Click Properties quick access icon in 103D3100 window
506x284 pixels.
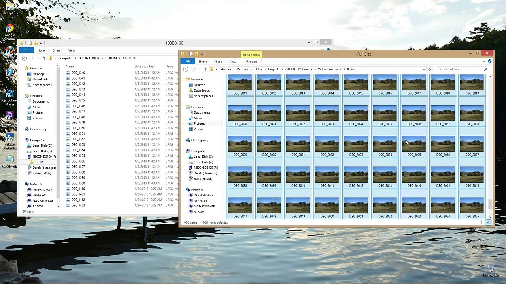pos(30,43)
